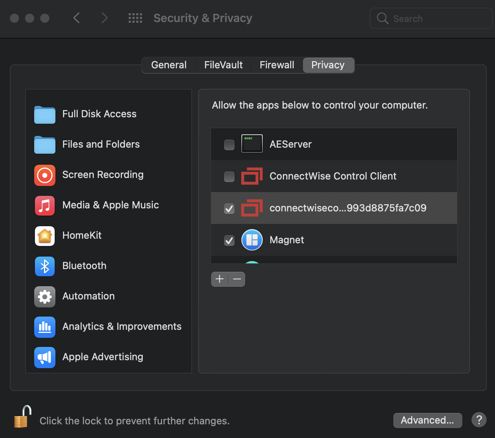The width and height of the screenshot is (495, 438).
Task: Click the ConnectWise Control Client app icon
Action: 252,176
